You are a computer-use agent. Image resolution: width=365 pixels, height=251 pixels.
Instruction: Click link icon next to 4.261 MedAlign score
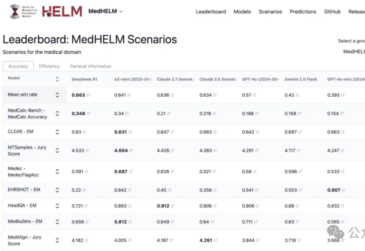click(215, 240)
